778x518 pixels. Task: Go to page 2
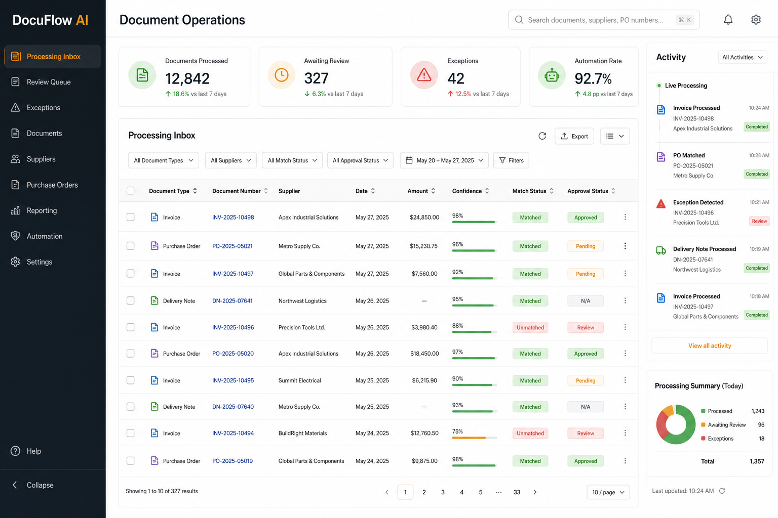(424, 492)
